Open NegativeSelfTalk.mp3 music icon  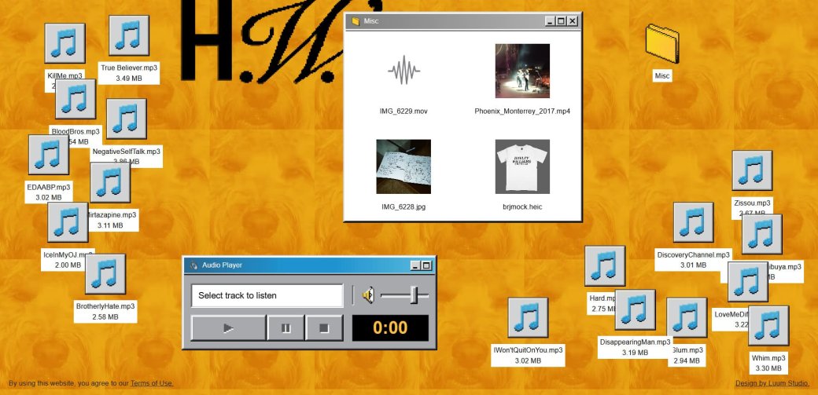[127, 119]
